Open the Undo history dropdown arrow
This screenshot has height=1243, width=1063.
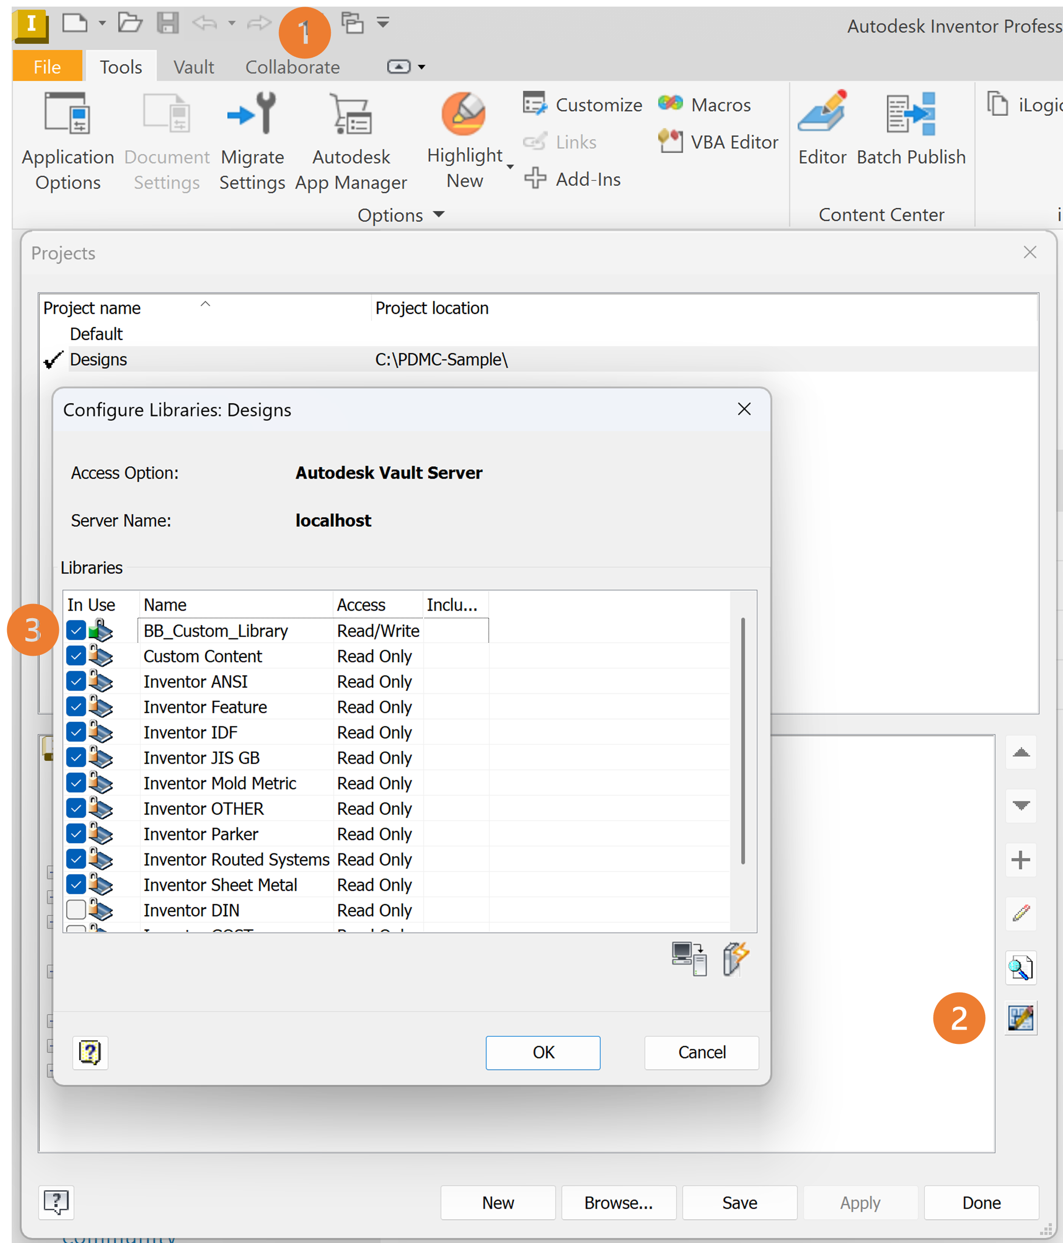coord(232,23)
